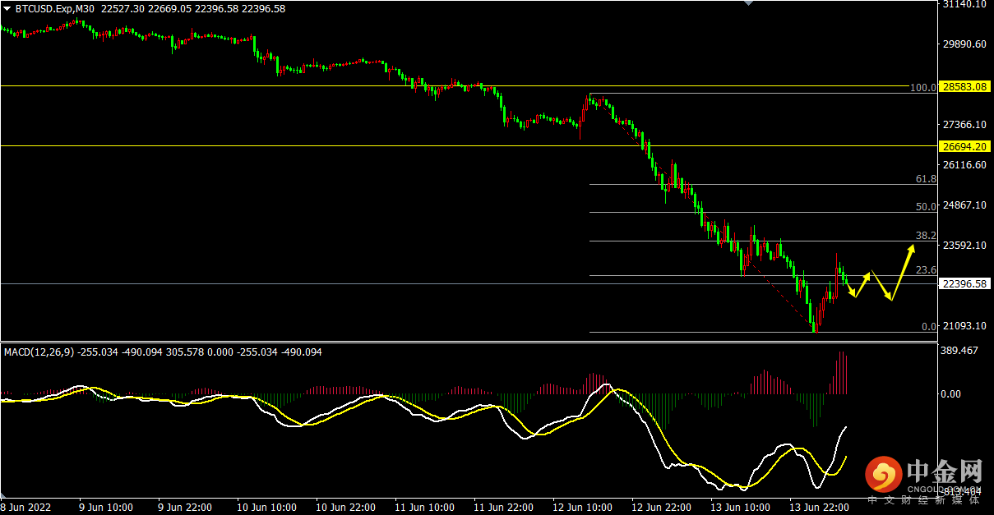Select the BTCUSD.Exp,M30 chart title
The width and height of the screenshot is (994, 515).
pyautogui.click(x=55, y=9)
